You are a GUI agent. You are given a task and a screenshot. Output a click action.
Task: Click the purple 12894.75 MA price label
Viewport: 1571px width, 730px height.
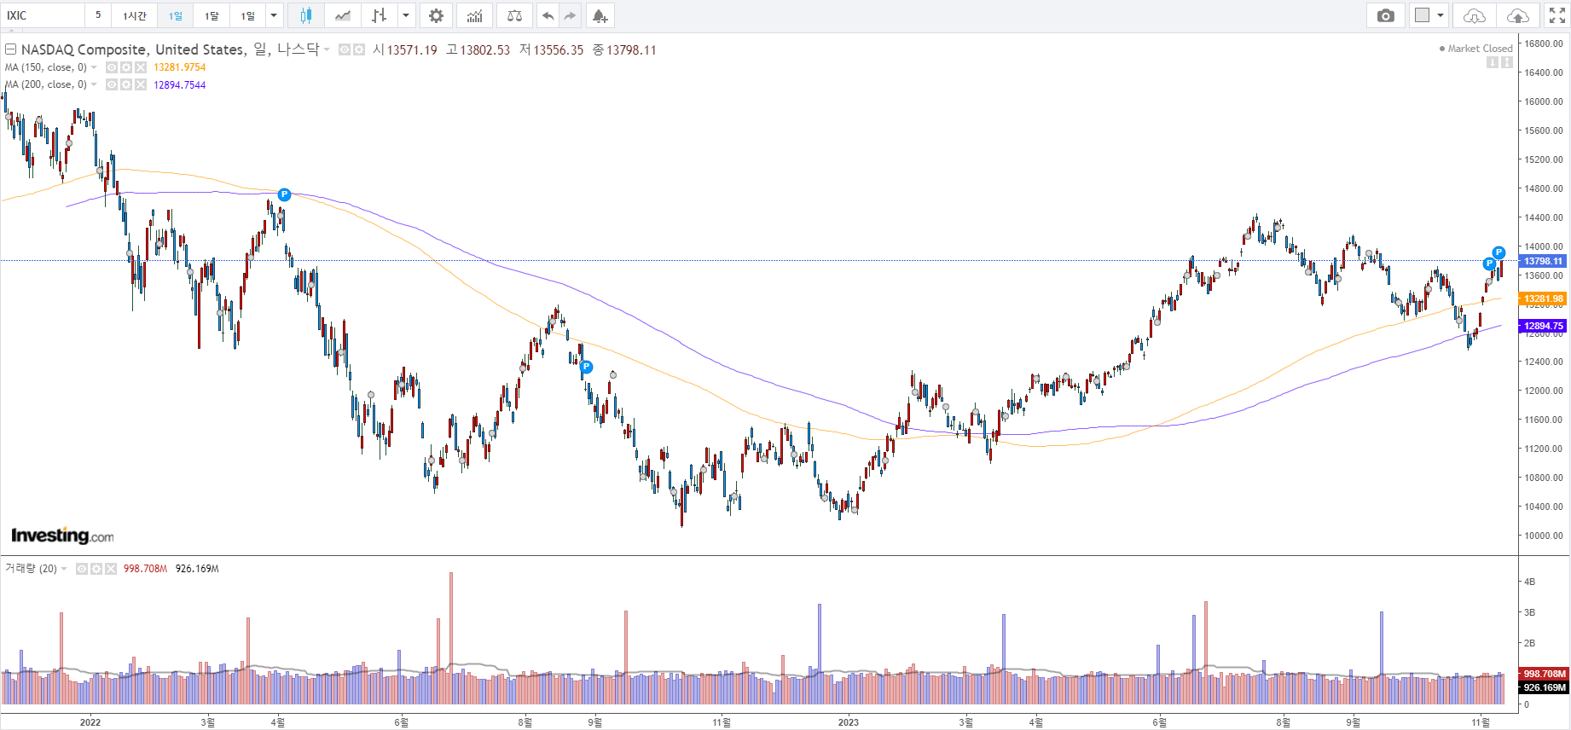click(x=1543, y=326)
